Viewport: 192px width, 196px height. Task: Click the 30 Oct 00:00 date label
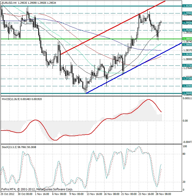[x=25, y=194]
